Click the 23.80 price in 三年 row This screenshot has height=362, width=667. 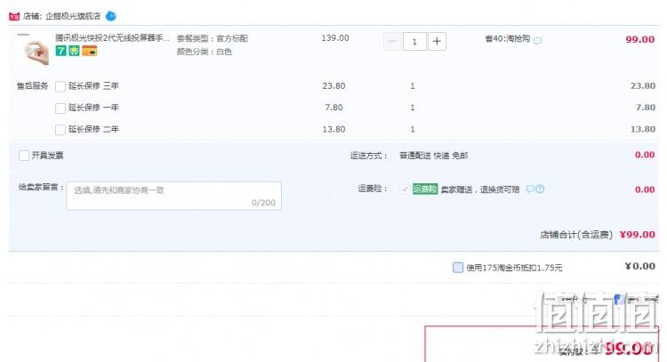tap(333, 86)
